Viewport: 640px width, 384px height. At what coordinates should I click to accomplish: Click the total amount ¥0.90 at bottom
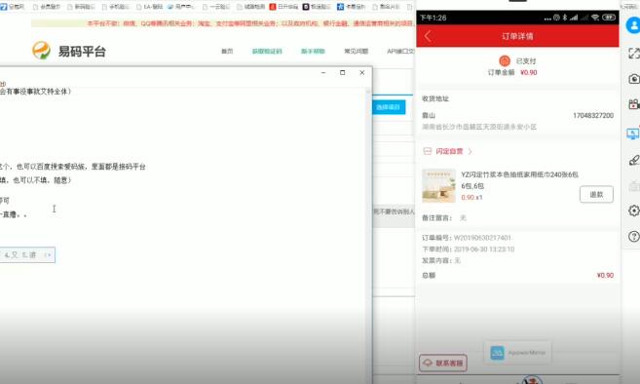pyautogui.click(x=605, y=276)
